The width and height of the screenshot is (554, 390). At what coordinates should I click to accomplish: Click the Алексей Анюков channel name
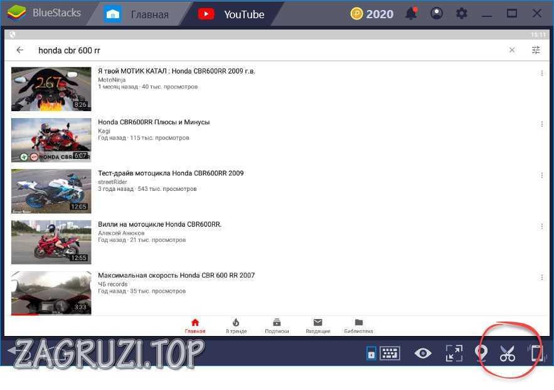[x=121, y=233]
